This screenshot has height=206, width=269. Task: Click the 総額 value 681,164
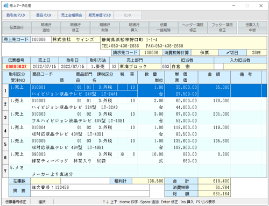(214, 194)
